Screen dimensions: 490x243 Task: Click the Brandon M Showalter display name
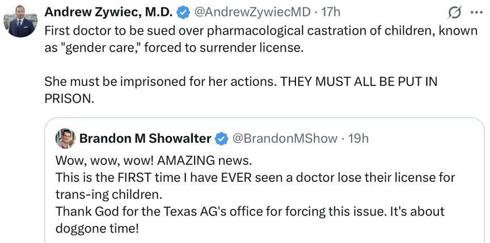point(145,138)
